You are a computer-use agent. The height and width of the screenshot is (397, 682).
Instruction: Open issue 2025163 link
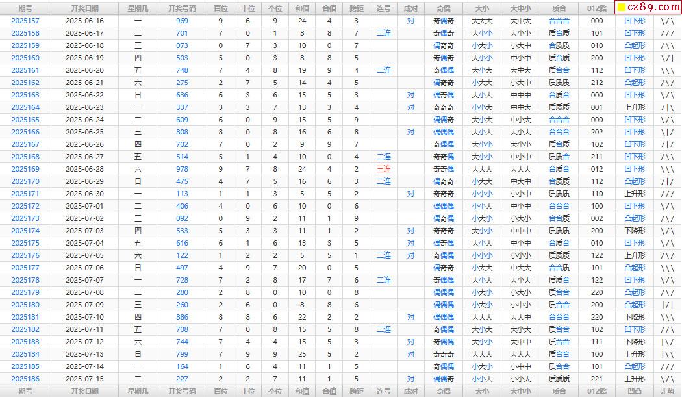25,95
